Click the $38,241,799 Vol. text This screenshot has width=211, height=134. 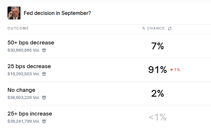(24, 121)
